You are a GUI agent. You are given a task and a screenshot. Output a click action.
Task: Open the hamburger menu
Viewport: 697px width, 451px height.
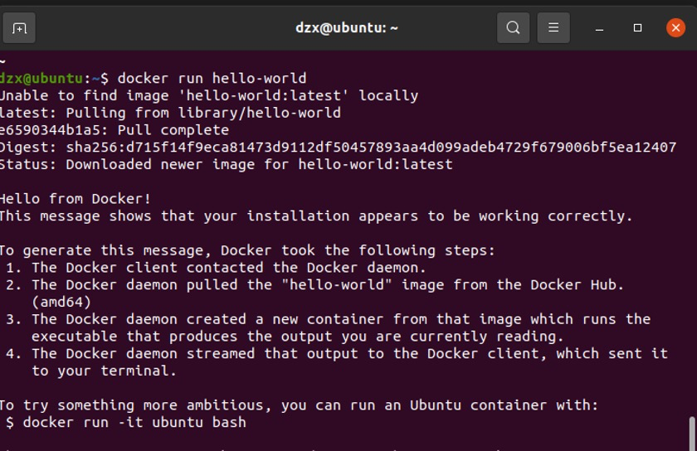pyautogui.click(x=553, y=28)
